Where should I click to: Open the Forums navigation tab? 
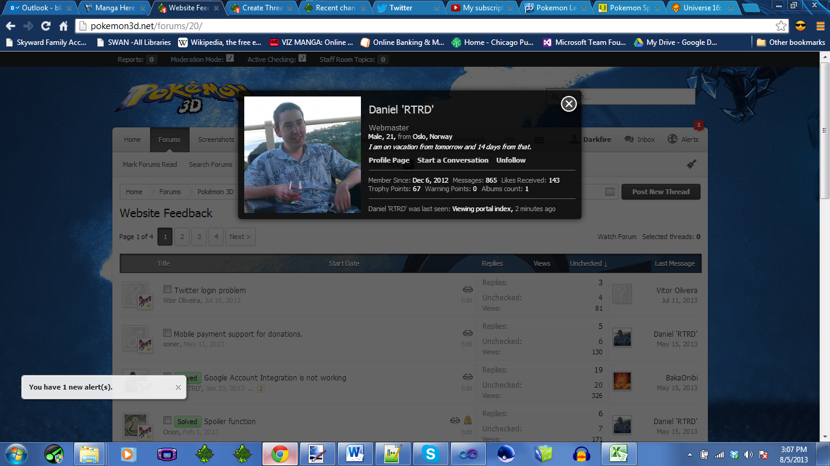(170, 140)
